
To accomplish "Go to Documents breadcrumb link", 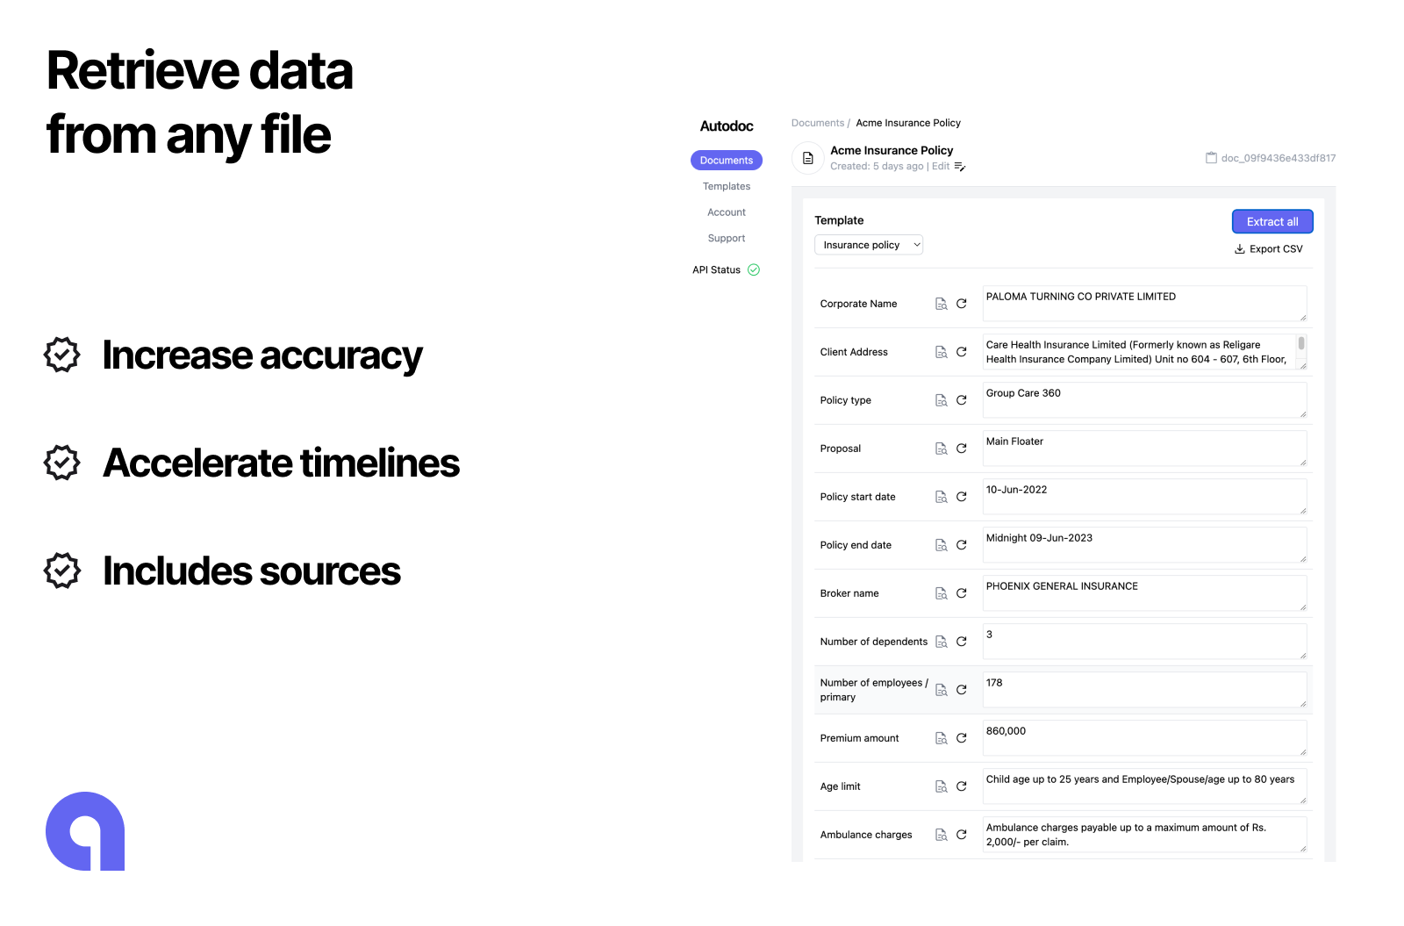I will coord(818,123).
